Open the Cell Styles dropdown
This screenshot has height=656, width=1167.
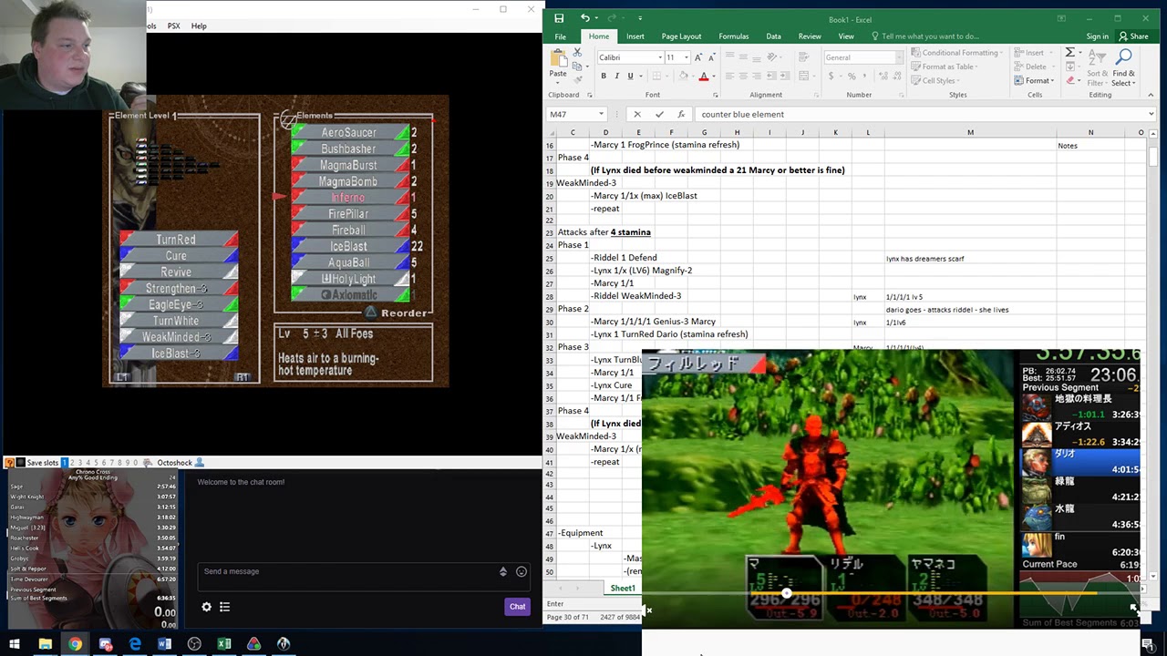click(x=935, y=80)
